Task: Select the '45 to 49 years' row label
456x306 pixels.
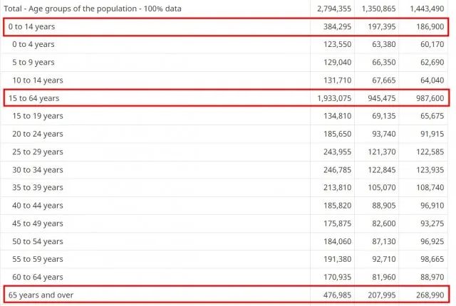Action: click(38, 224)
